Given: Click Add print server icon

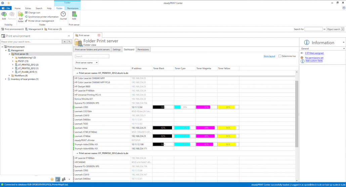Looking at the screenshot, I should coord(74,14).
